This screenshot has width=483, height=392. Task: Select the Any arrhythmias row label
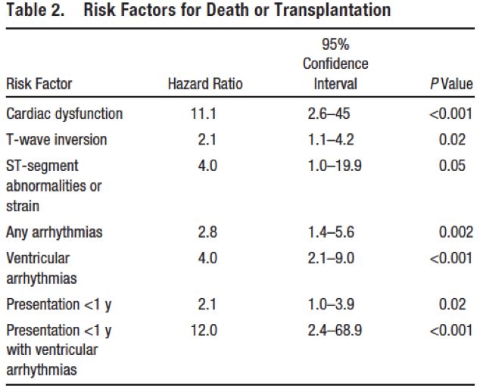click(55, 232)
